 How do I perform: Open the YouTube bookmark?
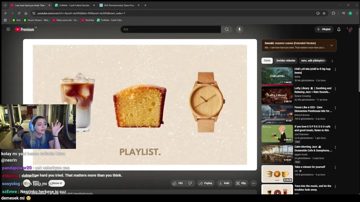click(88, 20)
